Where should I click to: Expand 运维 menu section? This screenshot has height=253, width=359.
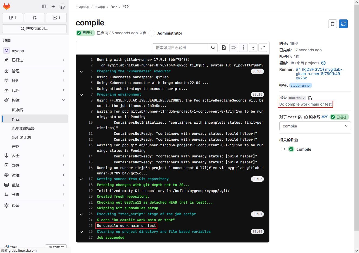34,175
